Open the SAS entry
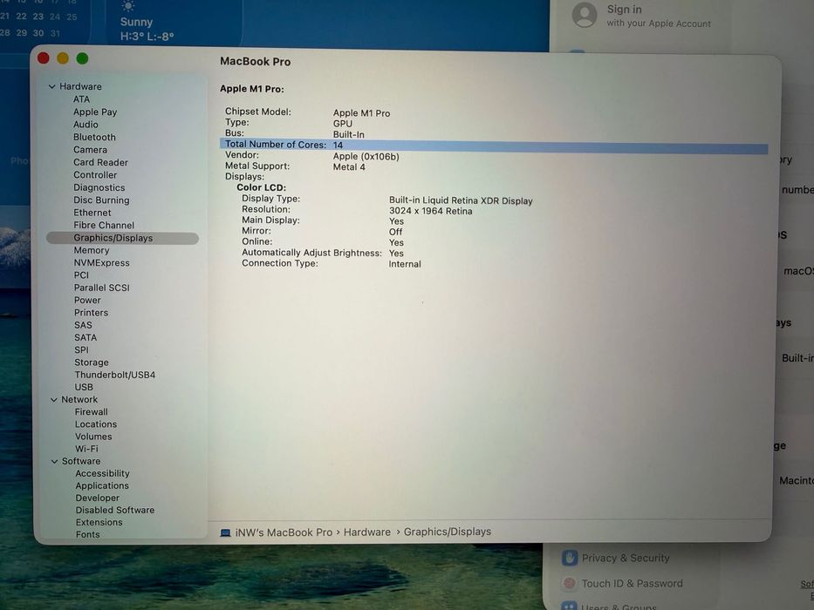 pyautogui.click(x=83, y=325)
